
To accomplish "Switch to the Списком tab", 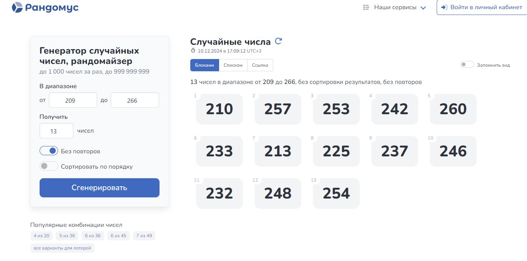I will point(233,65).
